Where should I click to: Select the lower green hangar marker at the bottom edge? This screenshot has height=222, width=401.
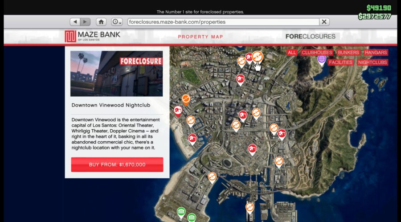pos(192,218)
